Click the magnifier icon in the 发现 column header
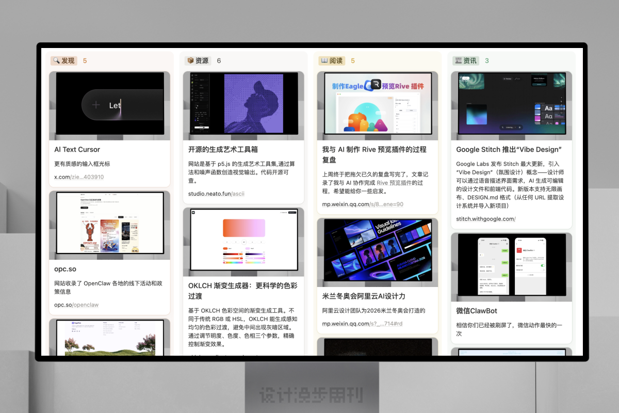Screen dimensions: 619x413 (x=56, y=61)
